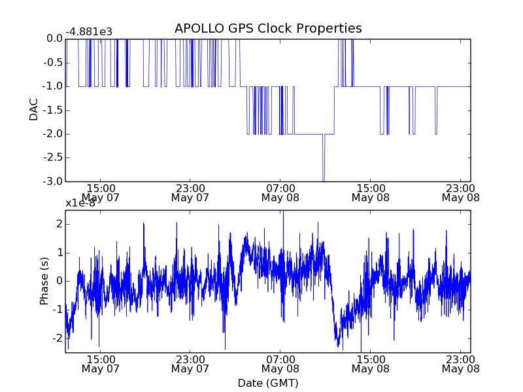Click the '0' tick on the Phase axis

click(x=59, y=281)
